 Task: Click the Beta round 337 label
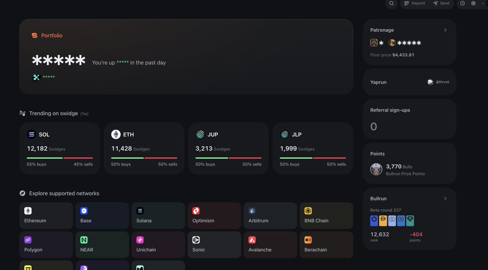[386, 210]
